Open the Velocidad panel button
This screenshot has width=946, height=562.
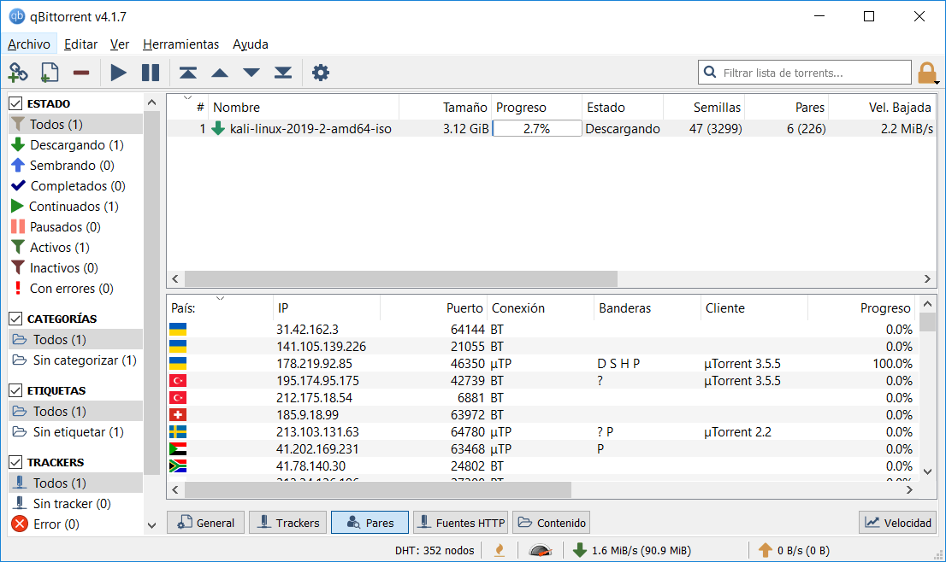897,522
